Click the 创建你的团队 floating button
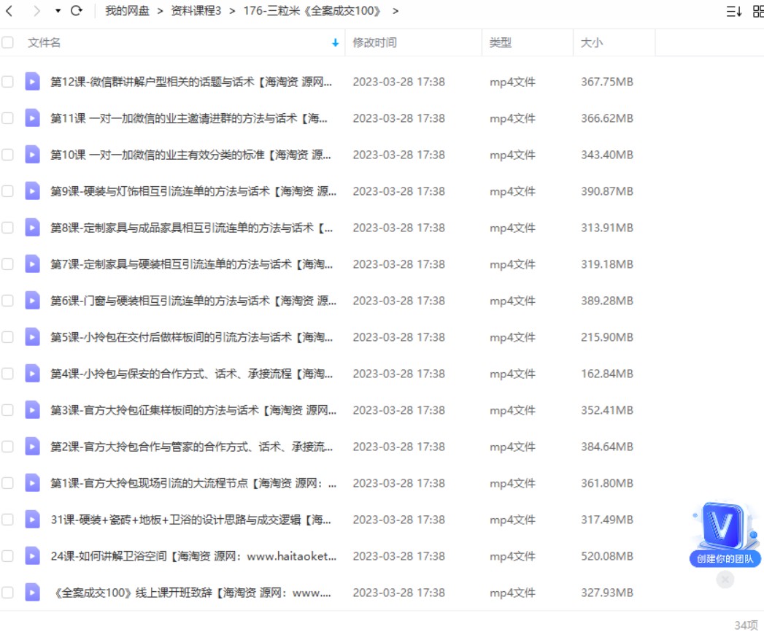Screen dimensions: 764x632 pyautogui.click(x=725, y=559)
